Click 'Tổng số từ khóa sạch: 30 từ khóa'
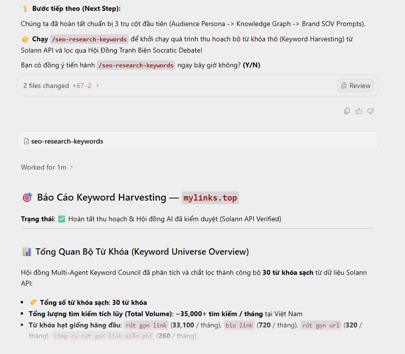 point(93,302)
